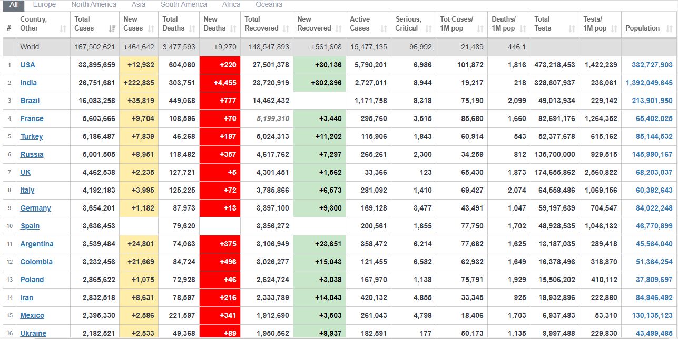Sort by Active Cases using its arrows
This screenshot has height=339, width=678.
[x=384, y=29]
